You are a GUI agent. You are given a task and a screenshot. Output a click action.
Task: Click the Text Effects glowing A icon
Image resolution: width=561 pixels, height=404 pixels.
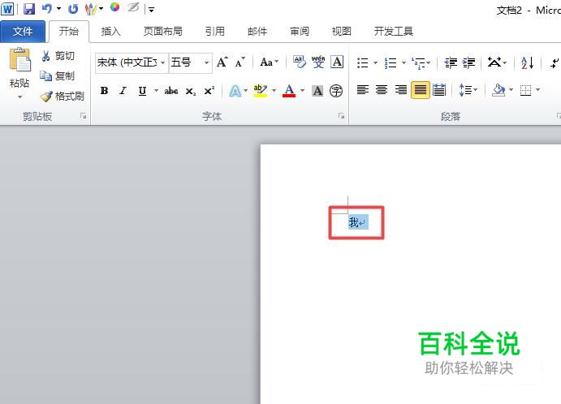tap(235, 91)
